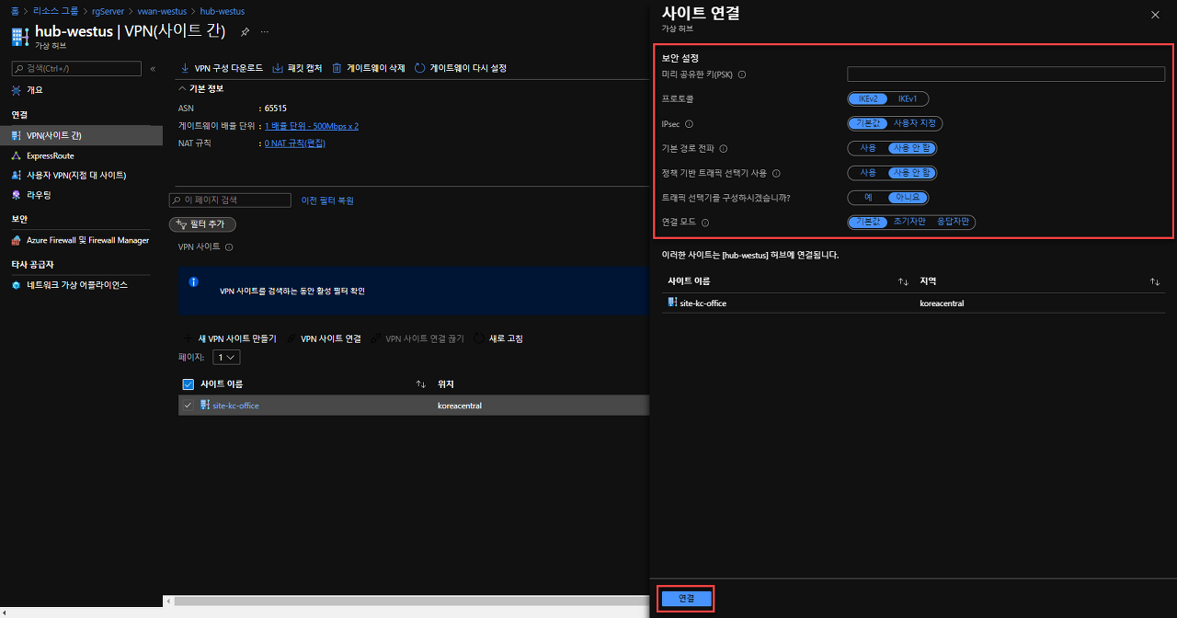This screenshot has width=1177, height=618.
Task: Sort panel list by 지역 arrows
Action: click(x=1155, y=281)
